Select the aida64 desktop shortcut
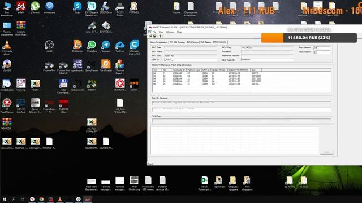This screenshot has width=362, height=203. pyautogui.click(x=21, y=8)
